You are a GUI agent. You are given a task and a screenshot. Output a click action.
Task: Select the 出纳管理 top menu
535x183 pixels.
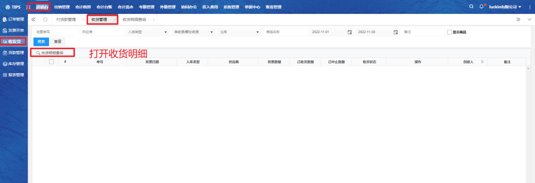[62, 7]
